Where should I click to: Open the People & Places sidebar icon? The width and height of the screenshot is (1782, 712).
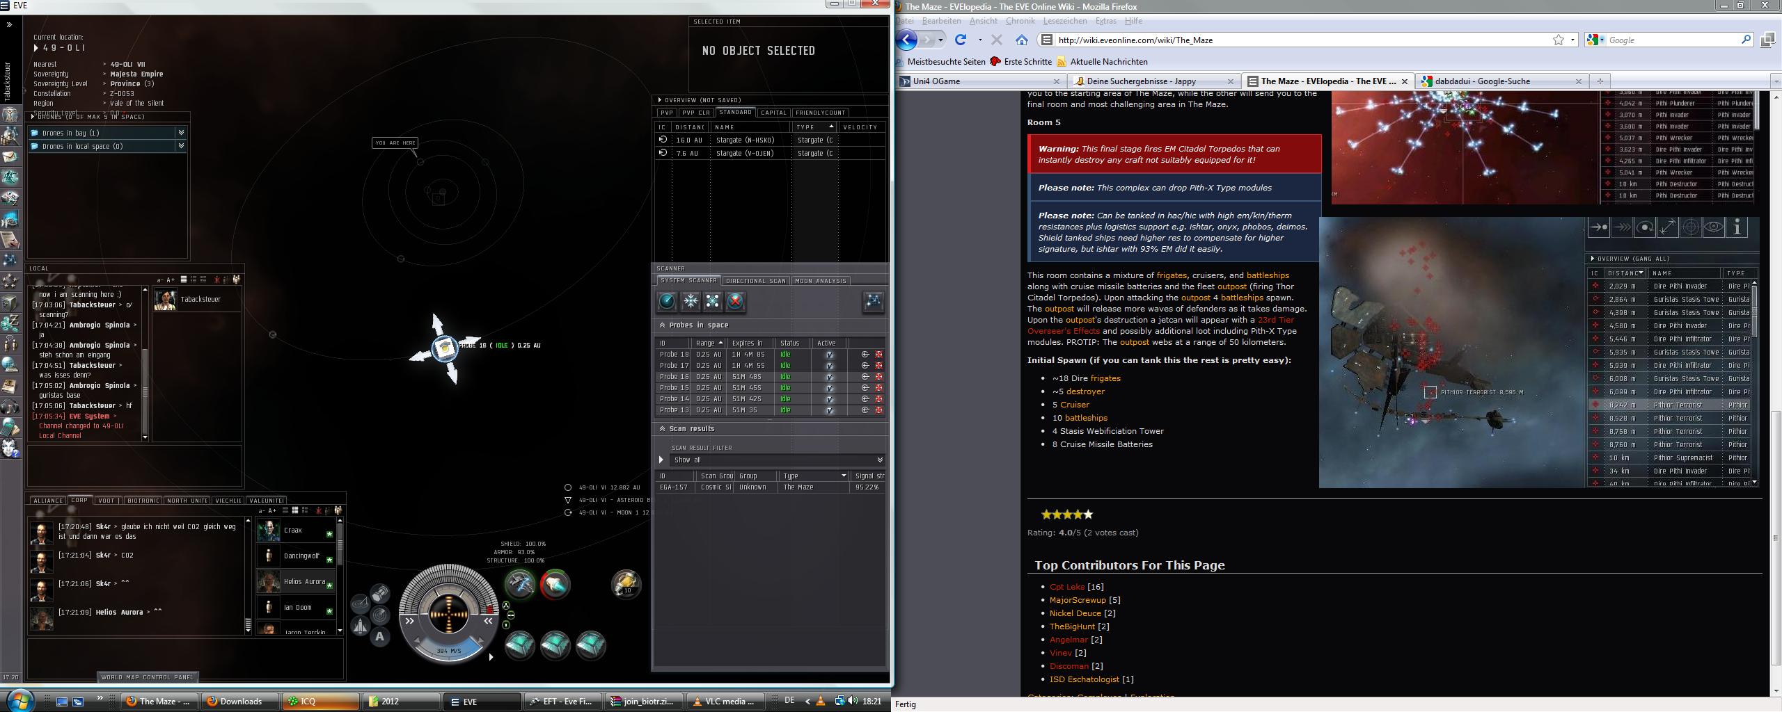10,136
